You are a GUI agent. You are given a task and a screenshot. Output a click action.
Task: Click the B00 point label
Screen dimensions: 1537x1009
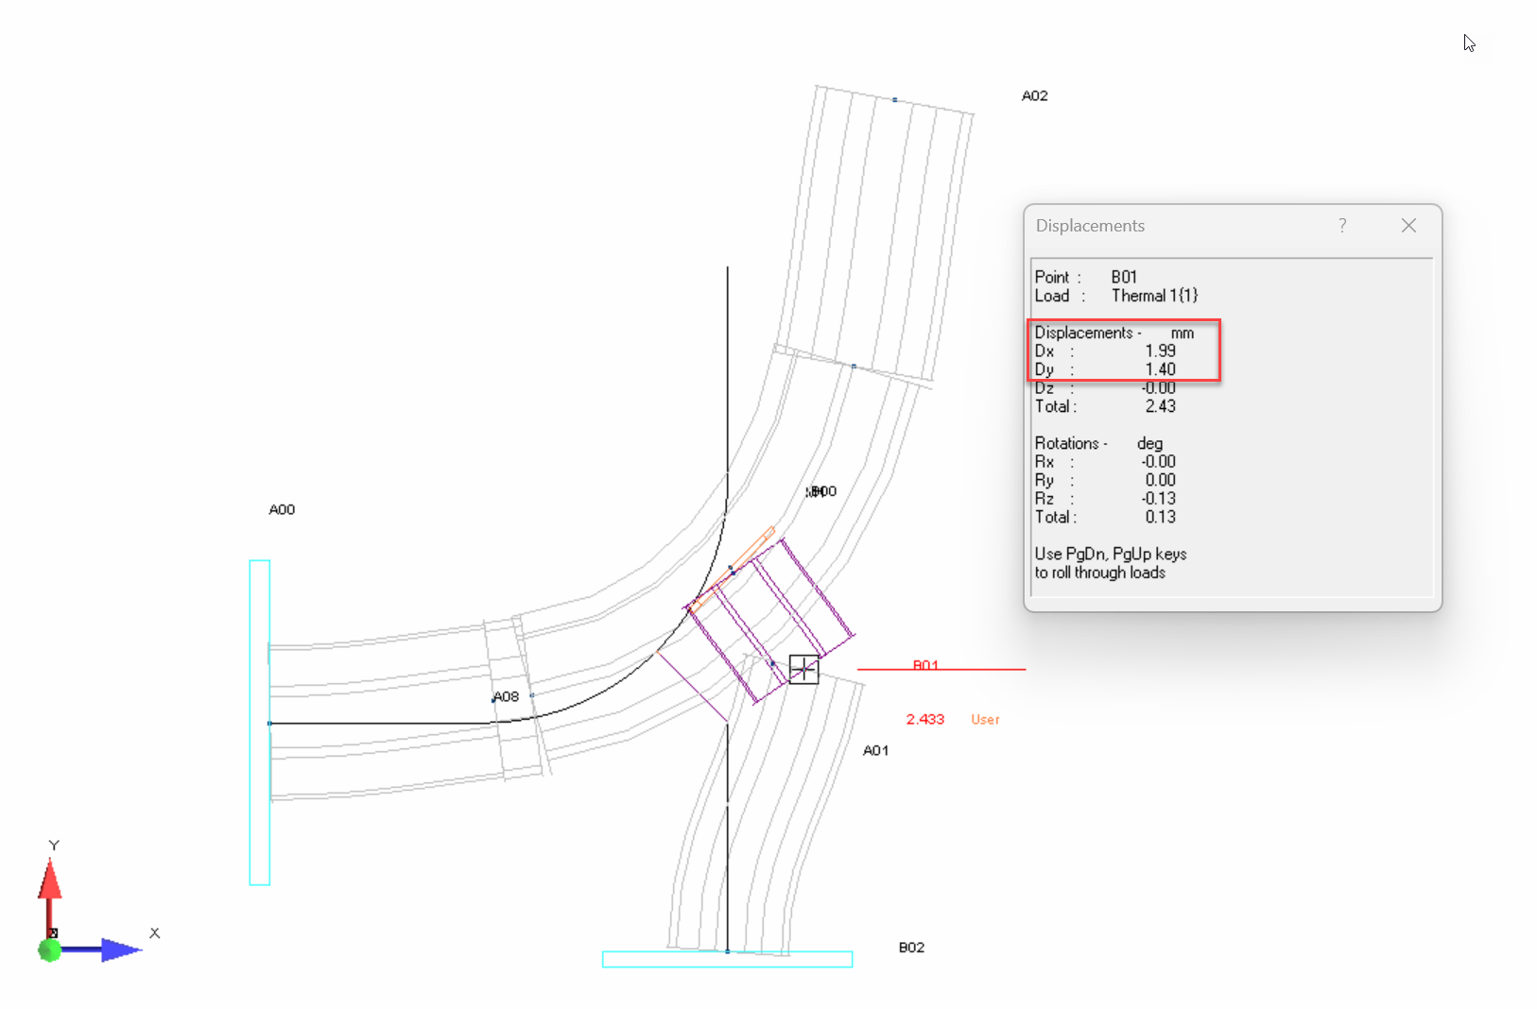(822, 490)
